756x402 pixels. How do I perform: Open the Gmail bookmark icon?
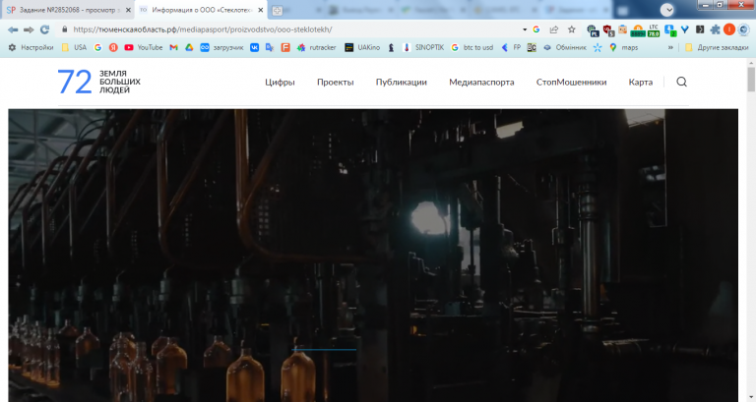click(x=173, y=47)
